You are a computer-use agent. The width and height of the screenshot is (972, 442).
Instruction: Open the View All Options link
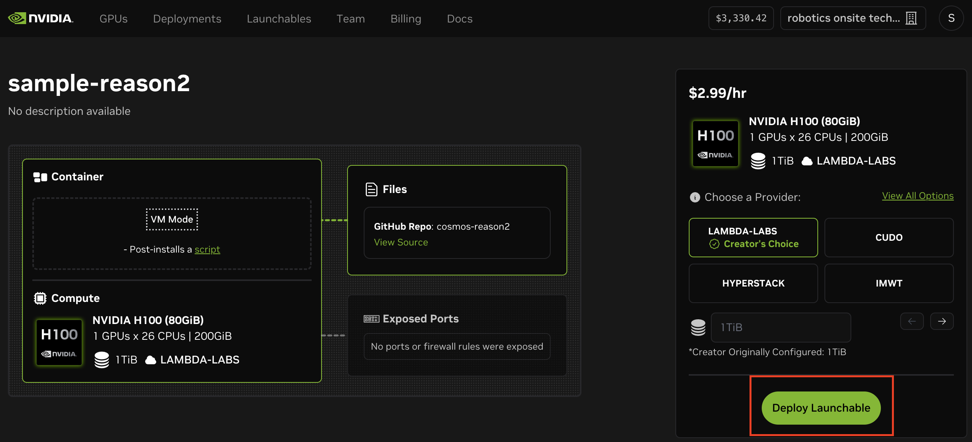pyautogui.click(x=918, y=196)
